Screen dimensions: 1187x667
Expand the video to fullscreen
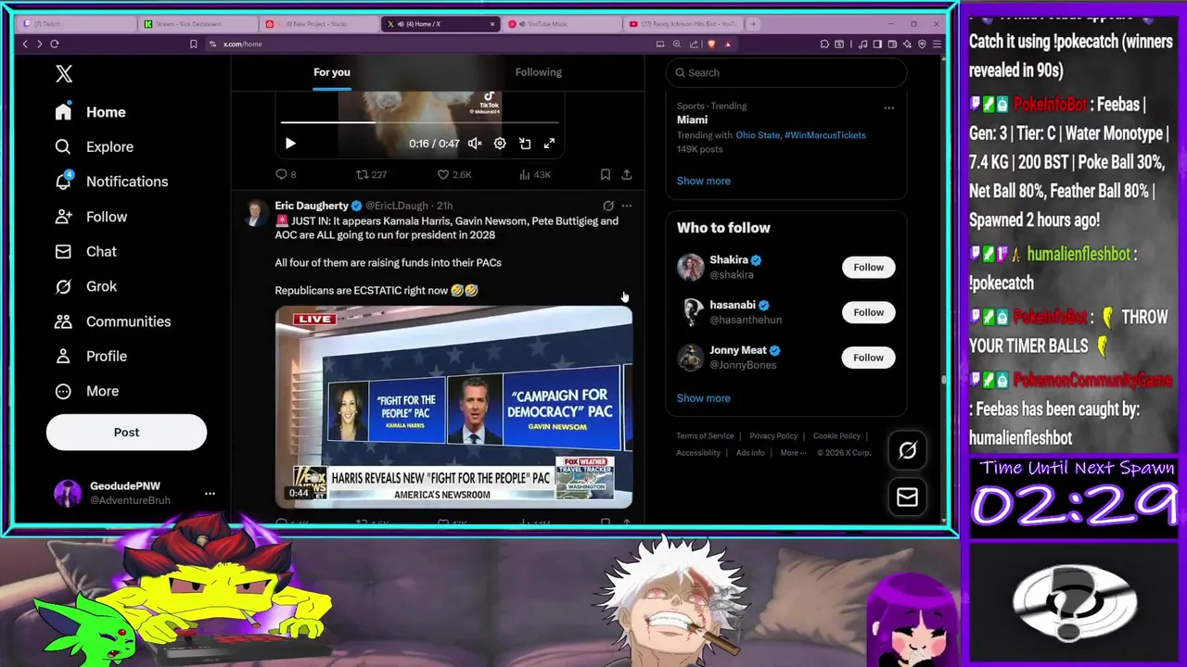549,144
